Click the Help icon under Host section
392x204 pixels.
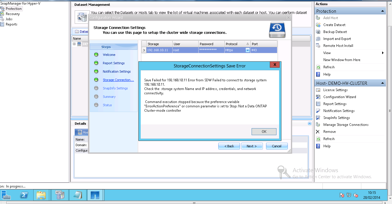point(318,146)
